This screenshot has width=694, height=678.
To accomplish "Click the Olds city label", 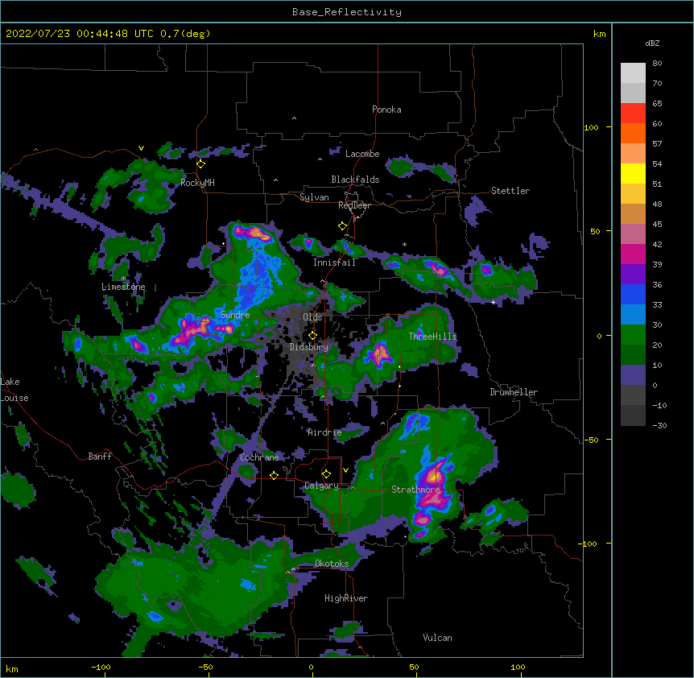I will tap(312, 317).
